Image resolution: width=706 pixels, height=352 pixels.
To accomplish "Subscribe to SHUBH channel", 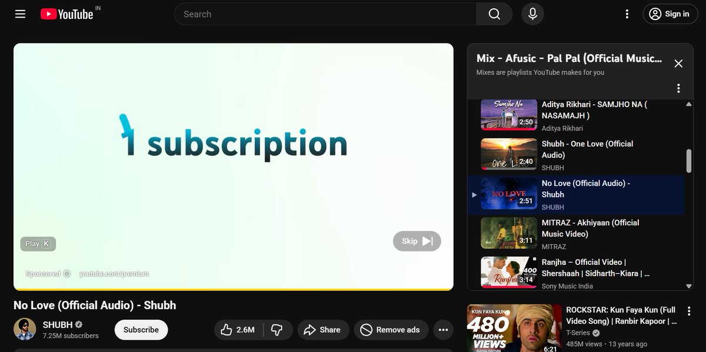I will pyautogui.click(x=141, y=330).
